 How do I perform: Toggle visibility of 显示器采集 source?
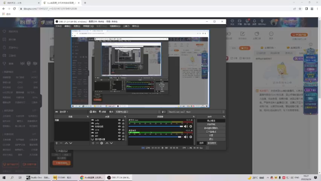click(x=119, y=139)
